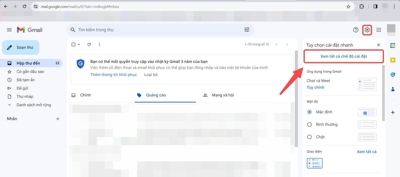The image size is (400, 177).
Task: Open Google Tasks side panel icon
Action: coord(393,74)
